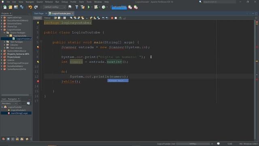Click the Build Project hammer icon
Image resolution: width=259 pixels, height=146 pixels.
[x=76, y=7]
